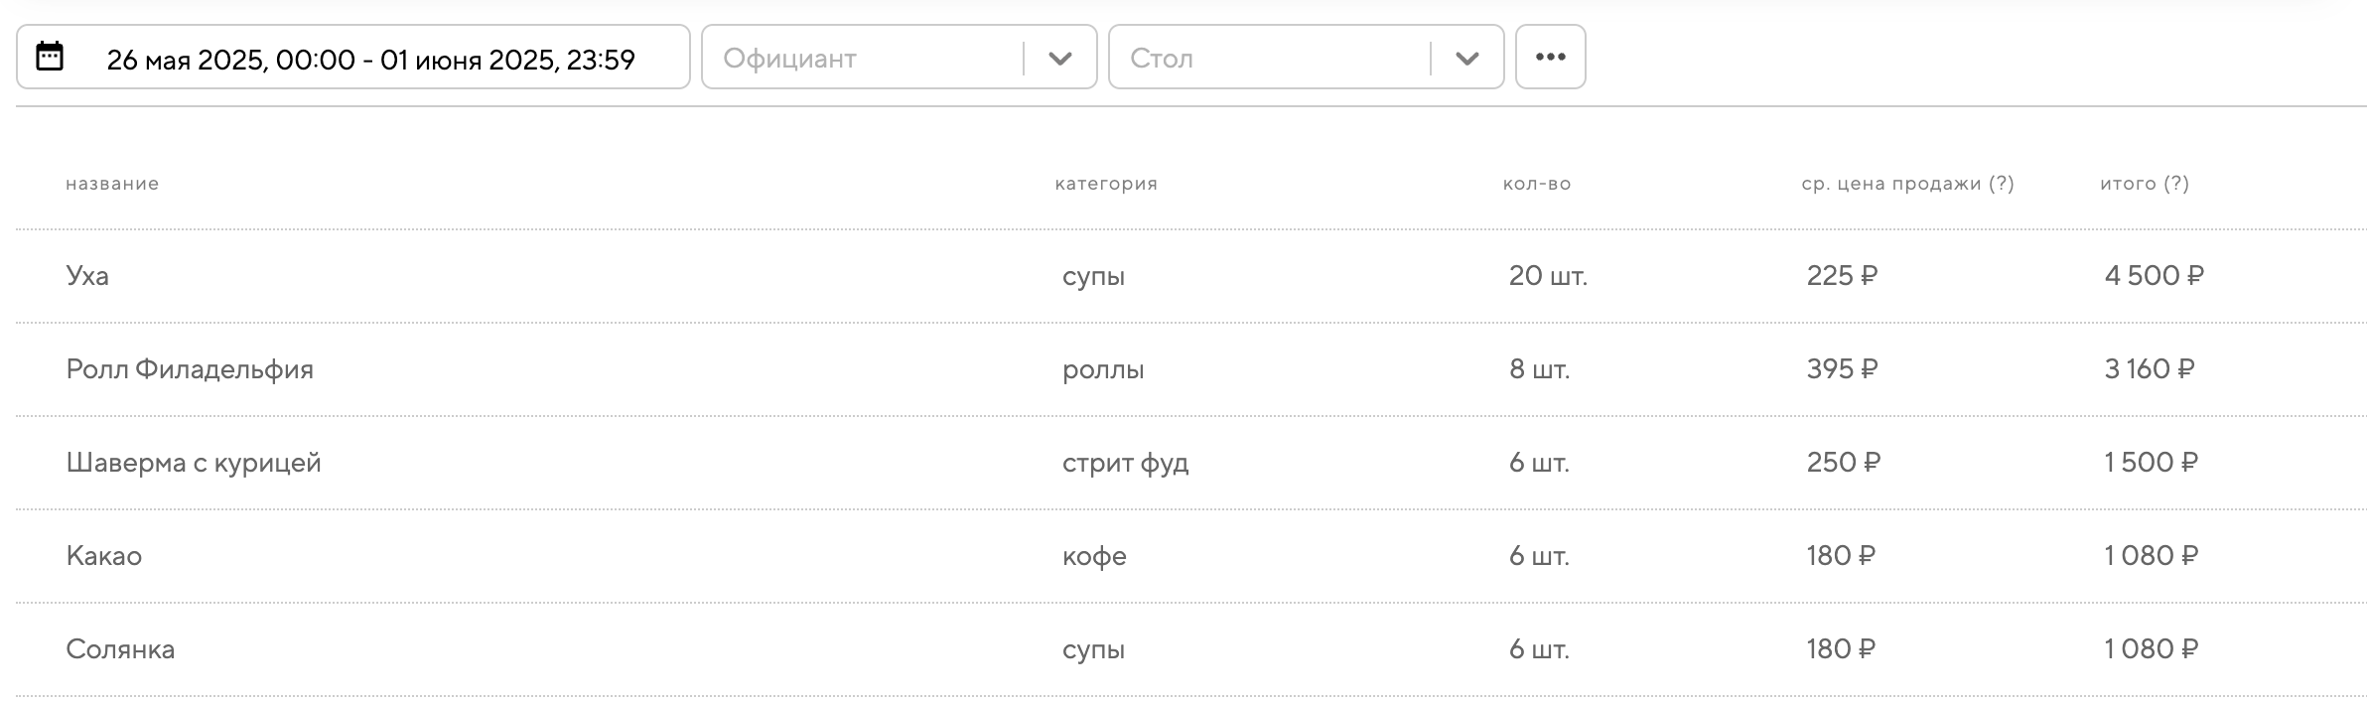The height and width of the screenshot is (703, 2367).
Task: Open the three-dots more options button
Action: [x=1550, y=58]
